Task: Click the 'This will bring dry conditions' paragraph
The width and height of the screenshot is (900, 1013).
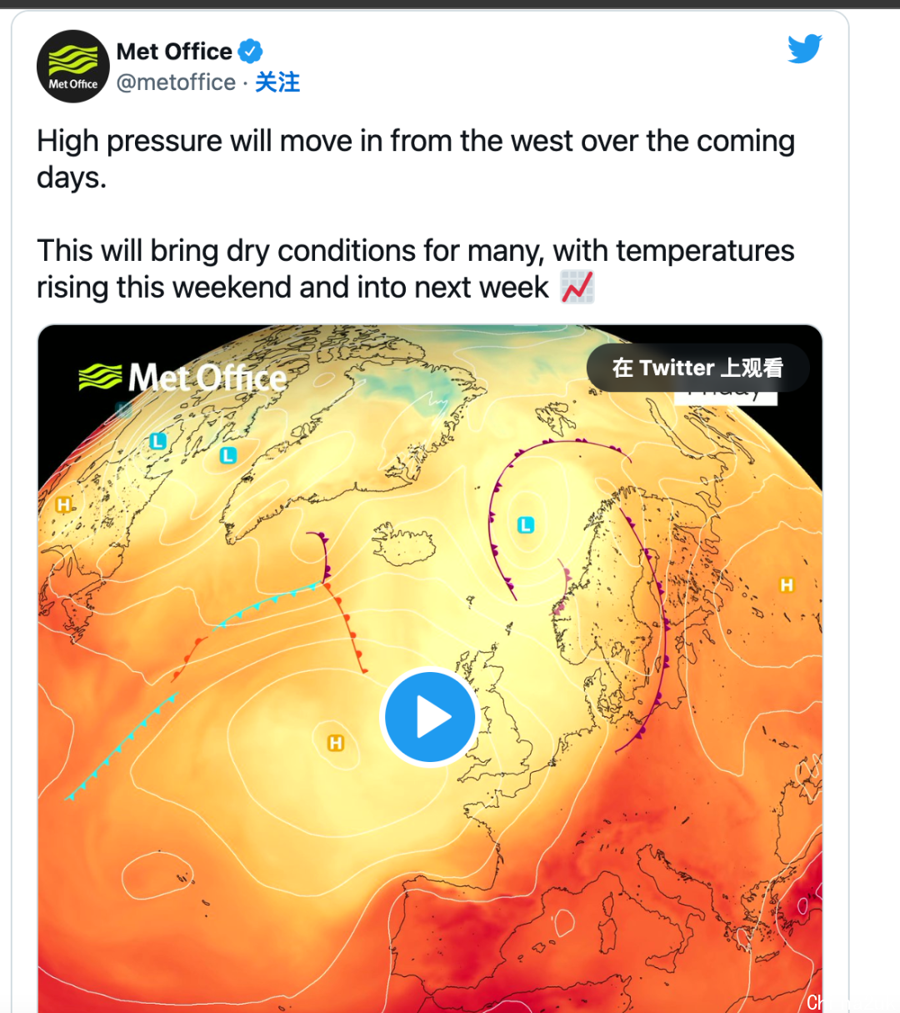Action: click(x=416, y=269)
